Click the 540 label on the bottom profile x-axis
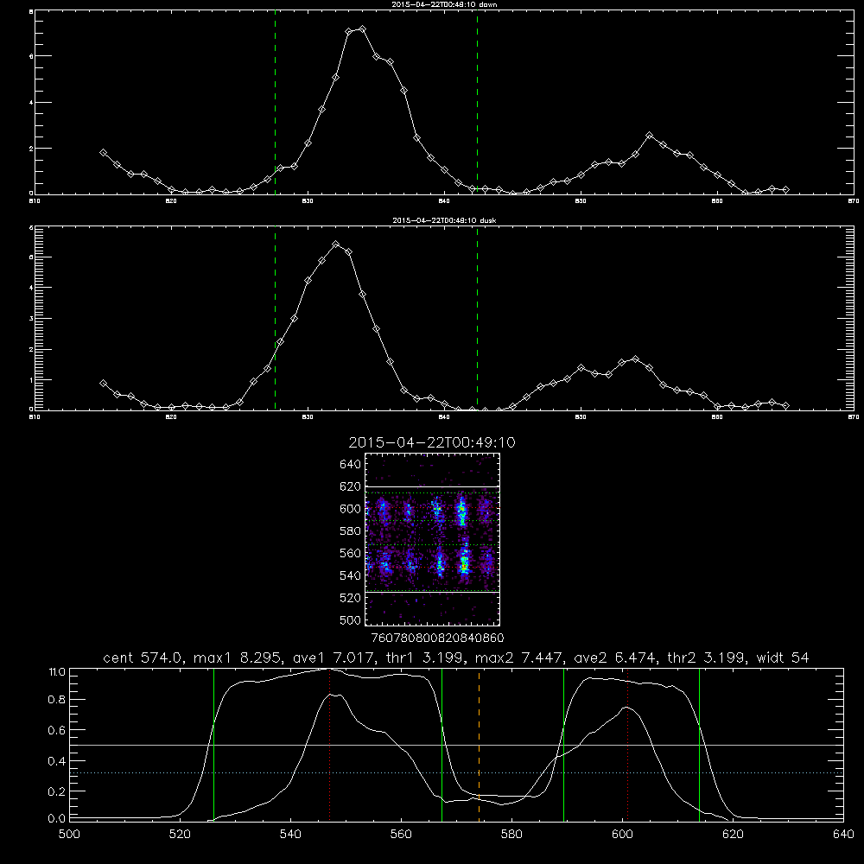This screenshot has height=864, width=864. (x=290, y=835)
